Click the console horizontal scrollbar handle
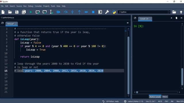The width and height of the screenshot is (184, 103). [137, 92]
